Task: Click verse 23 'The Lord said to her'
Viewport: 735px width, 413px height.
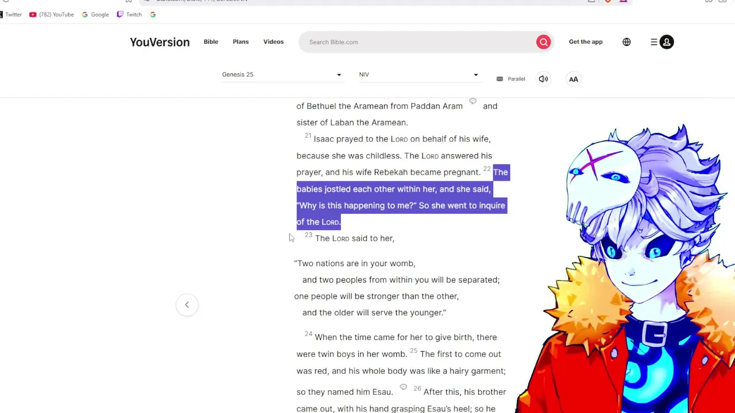Action: pyautogui.click(x=354, y=238)
